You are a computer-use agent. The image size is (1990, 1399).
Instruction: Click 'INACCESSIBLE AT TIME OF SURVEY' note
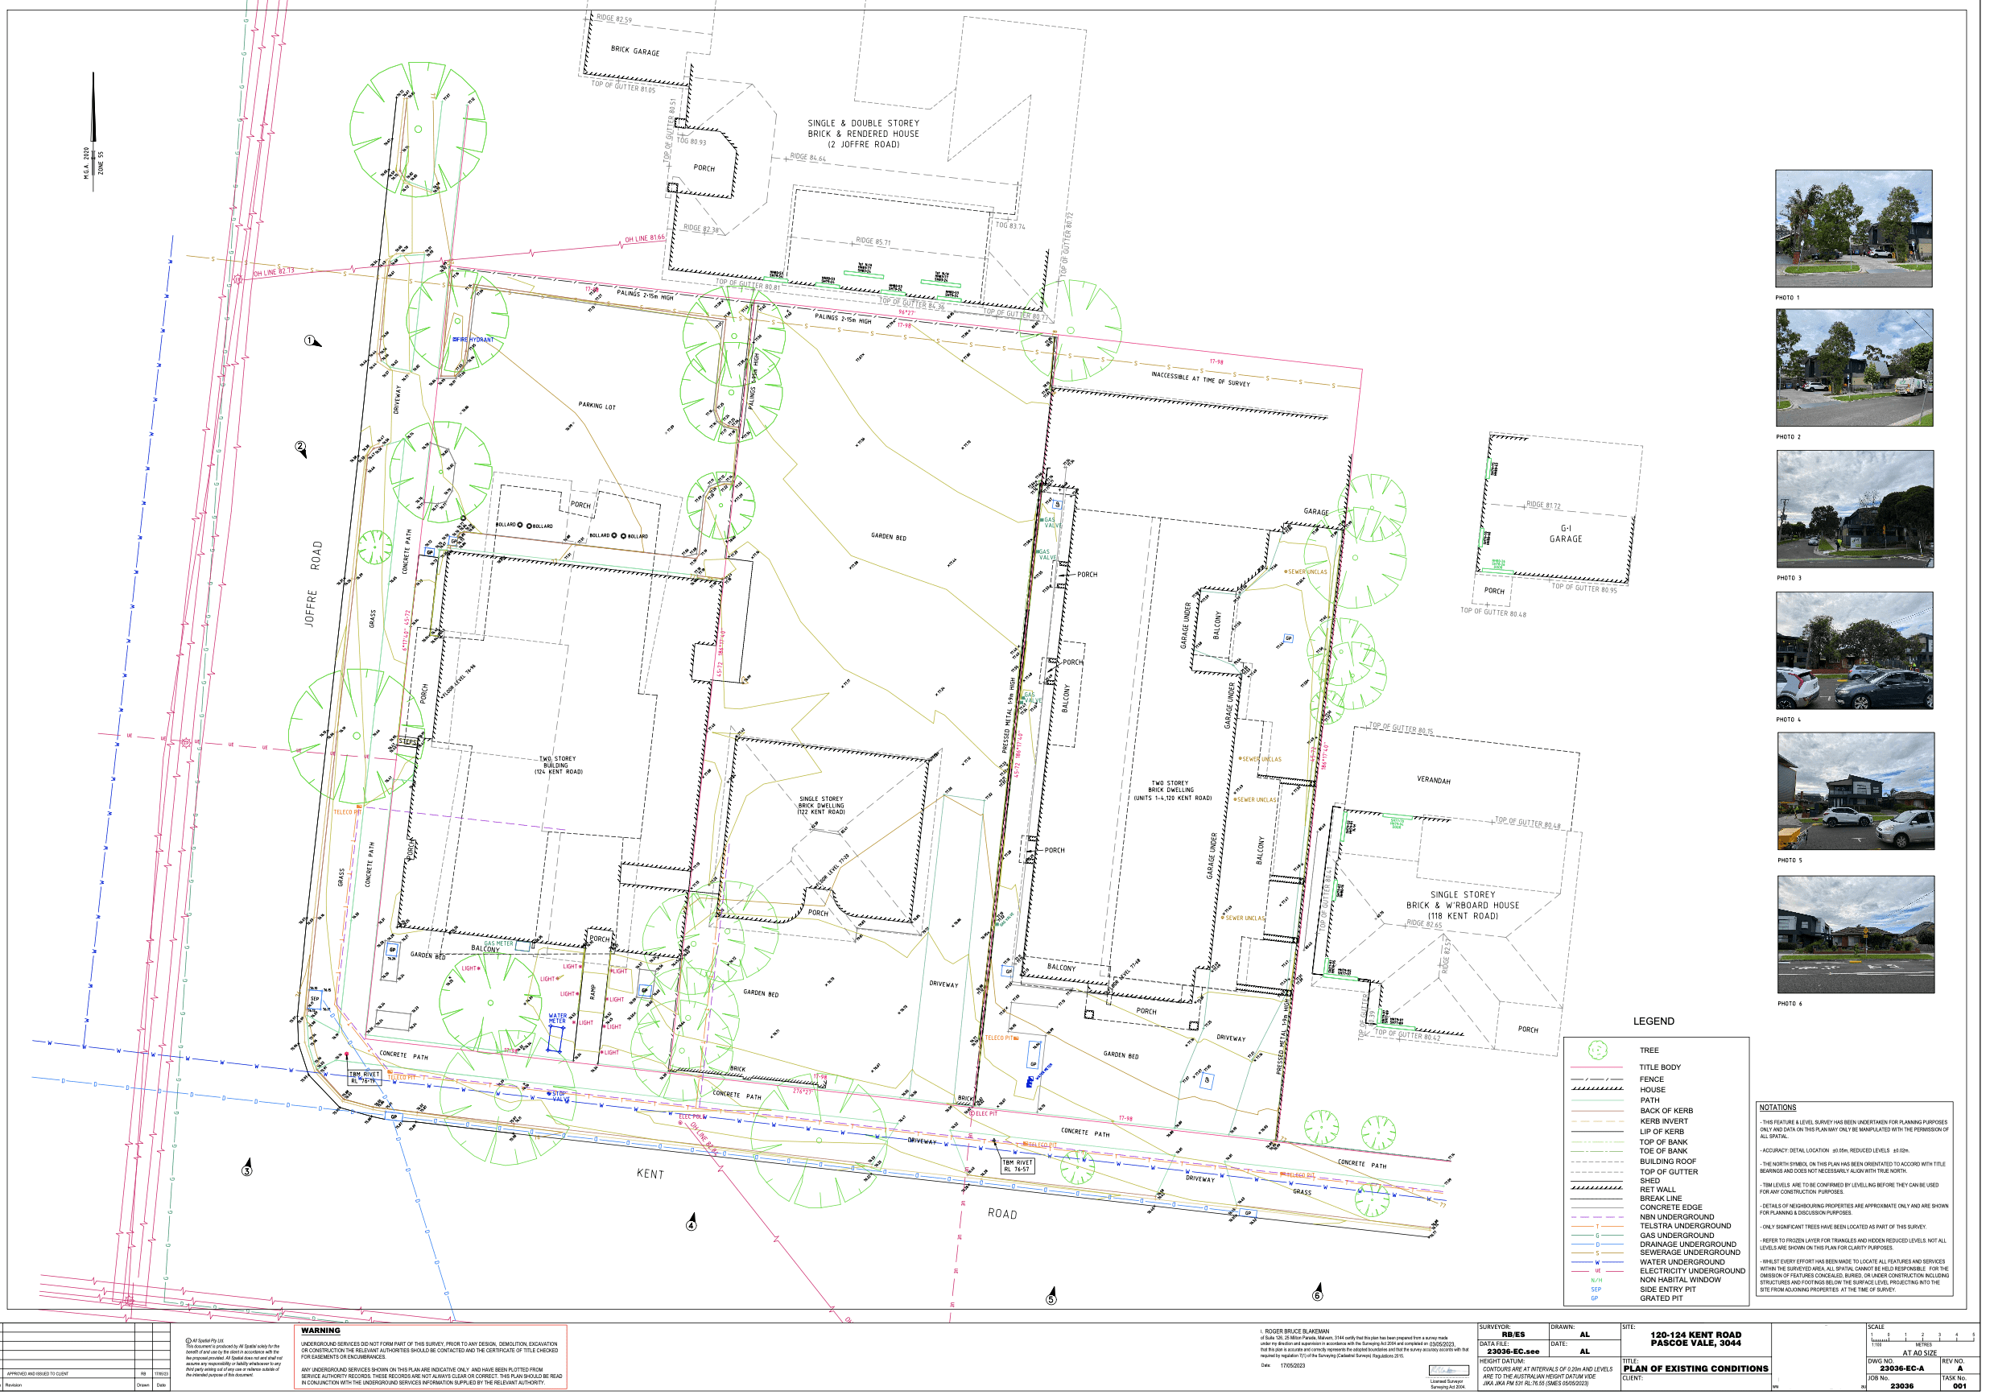pyautogui.click(x=1200, y=379)
